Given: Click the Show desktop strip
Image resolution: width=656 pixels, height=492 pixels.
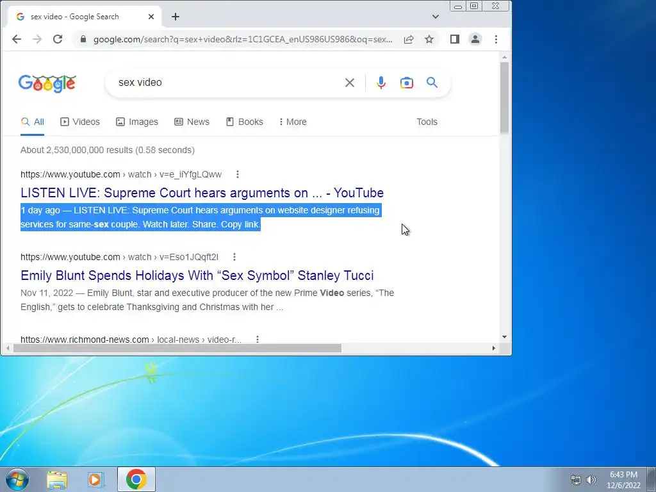Looking at the screenshot, I should tap(652, 479).
